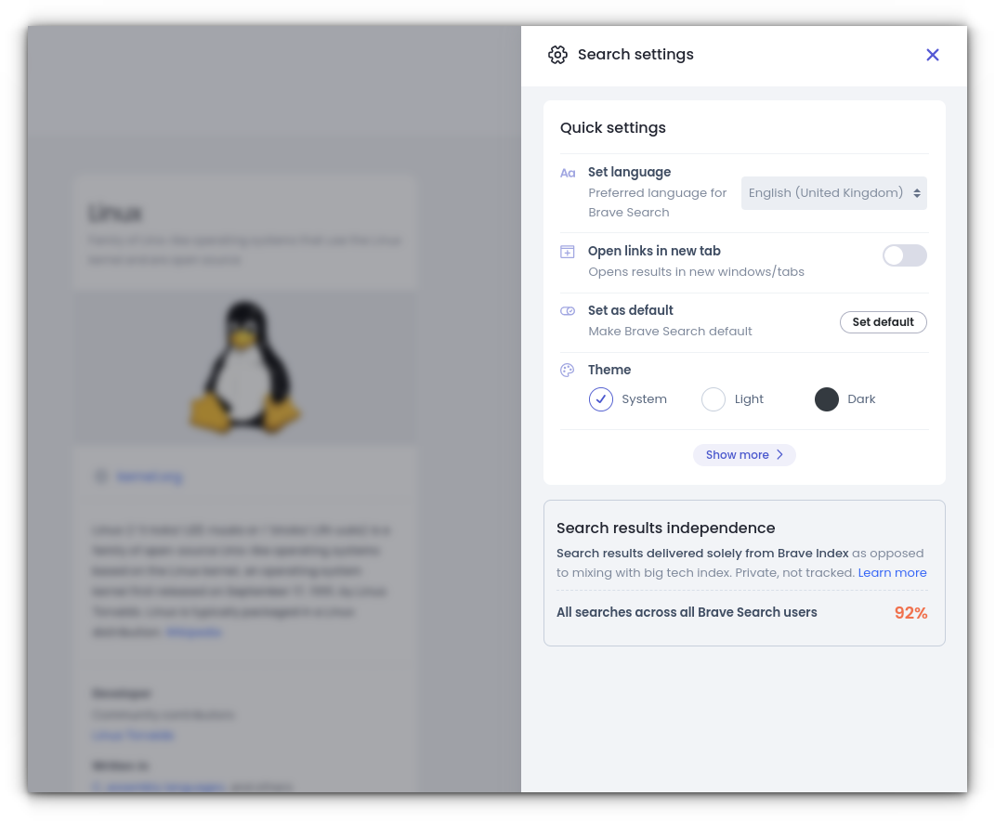Click the chevron arrow in Show more
Viewport: 995px width, 822px height.
779,455
